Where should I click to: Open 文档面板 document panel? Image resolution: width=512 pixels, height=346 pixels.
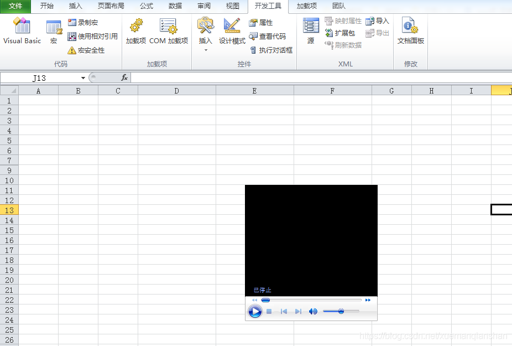[410, 32]
